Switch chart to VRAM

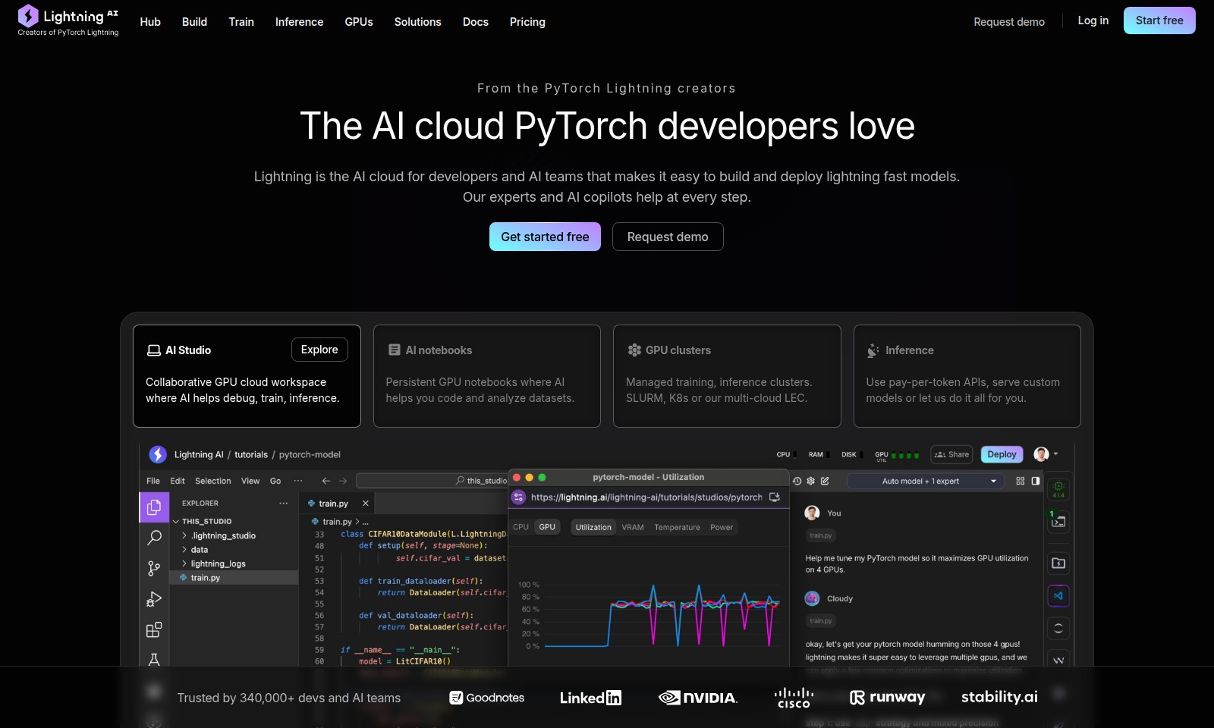click(633, 527)
